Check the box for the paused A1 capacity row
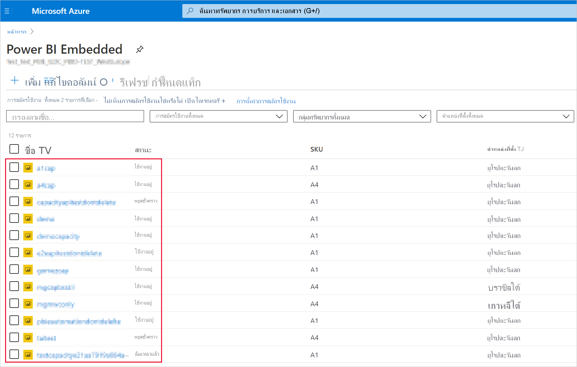 14,201
